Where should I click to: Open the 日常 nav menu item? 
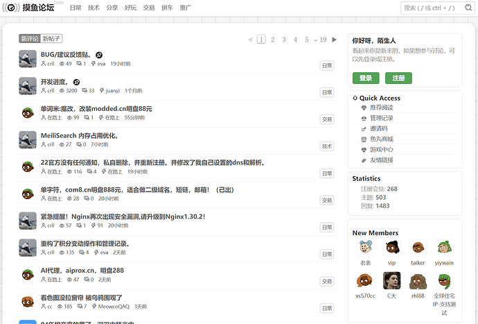[x=76, y=8]
